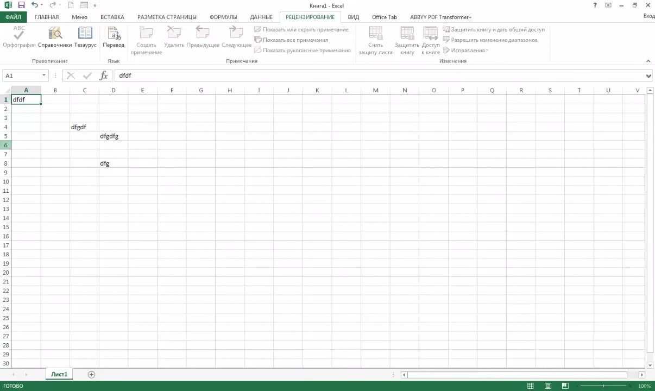Select cell D5 containing dfgdfg
655x391 pixels.
point(114,136)
